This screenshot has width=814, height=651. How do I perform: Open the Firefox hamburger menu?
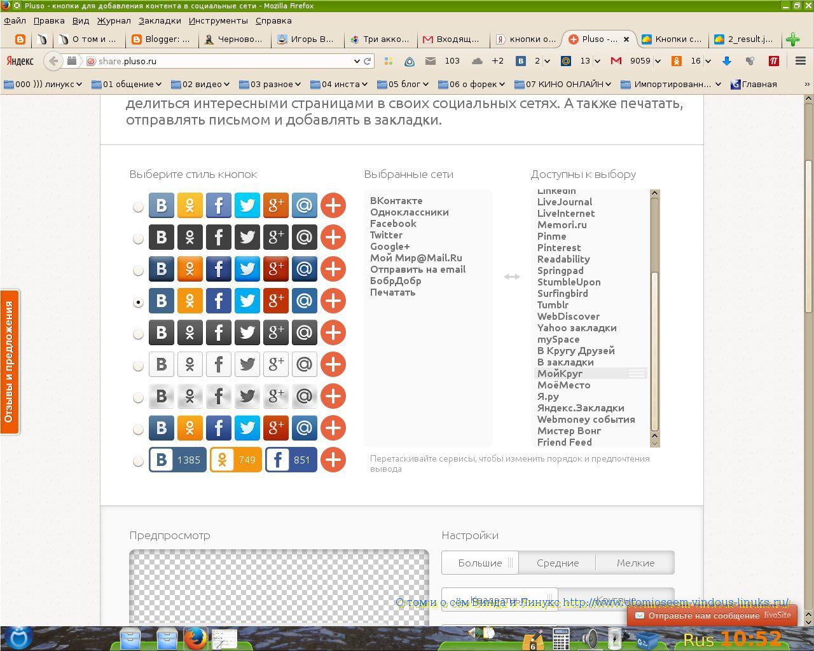pyautogui.click(x=800, y=61)
